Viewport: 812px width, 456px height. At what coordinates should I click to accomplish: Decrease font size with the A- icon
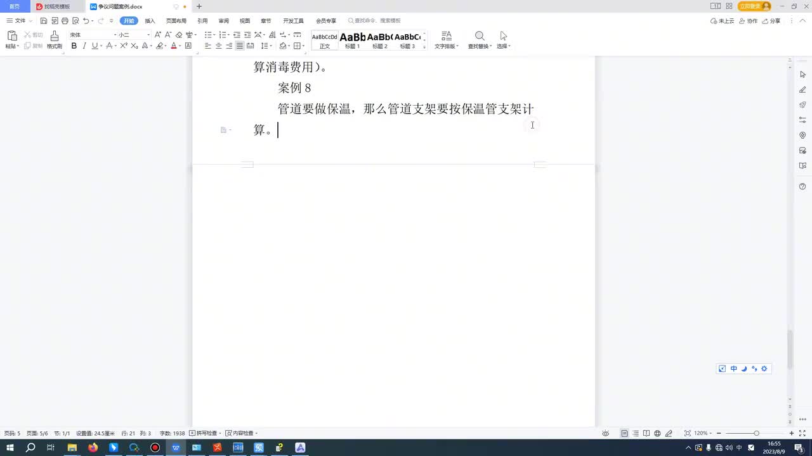[168, 35]
